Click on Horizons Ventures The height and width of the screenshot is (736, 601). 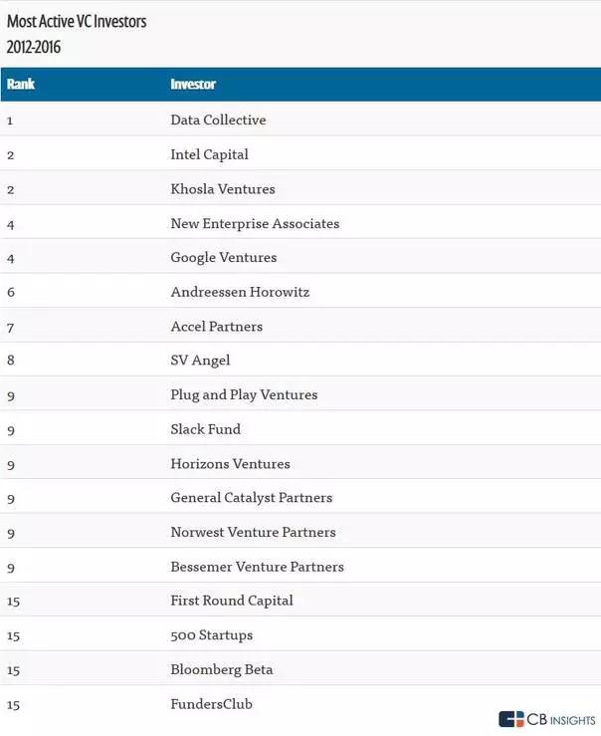pos(230,464)
